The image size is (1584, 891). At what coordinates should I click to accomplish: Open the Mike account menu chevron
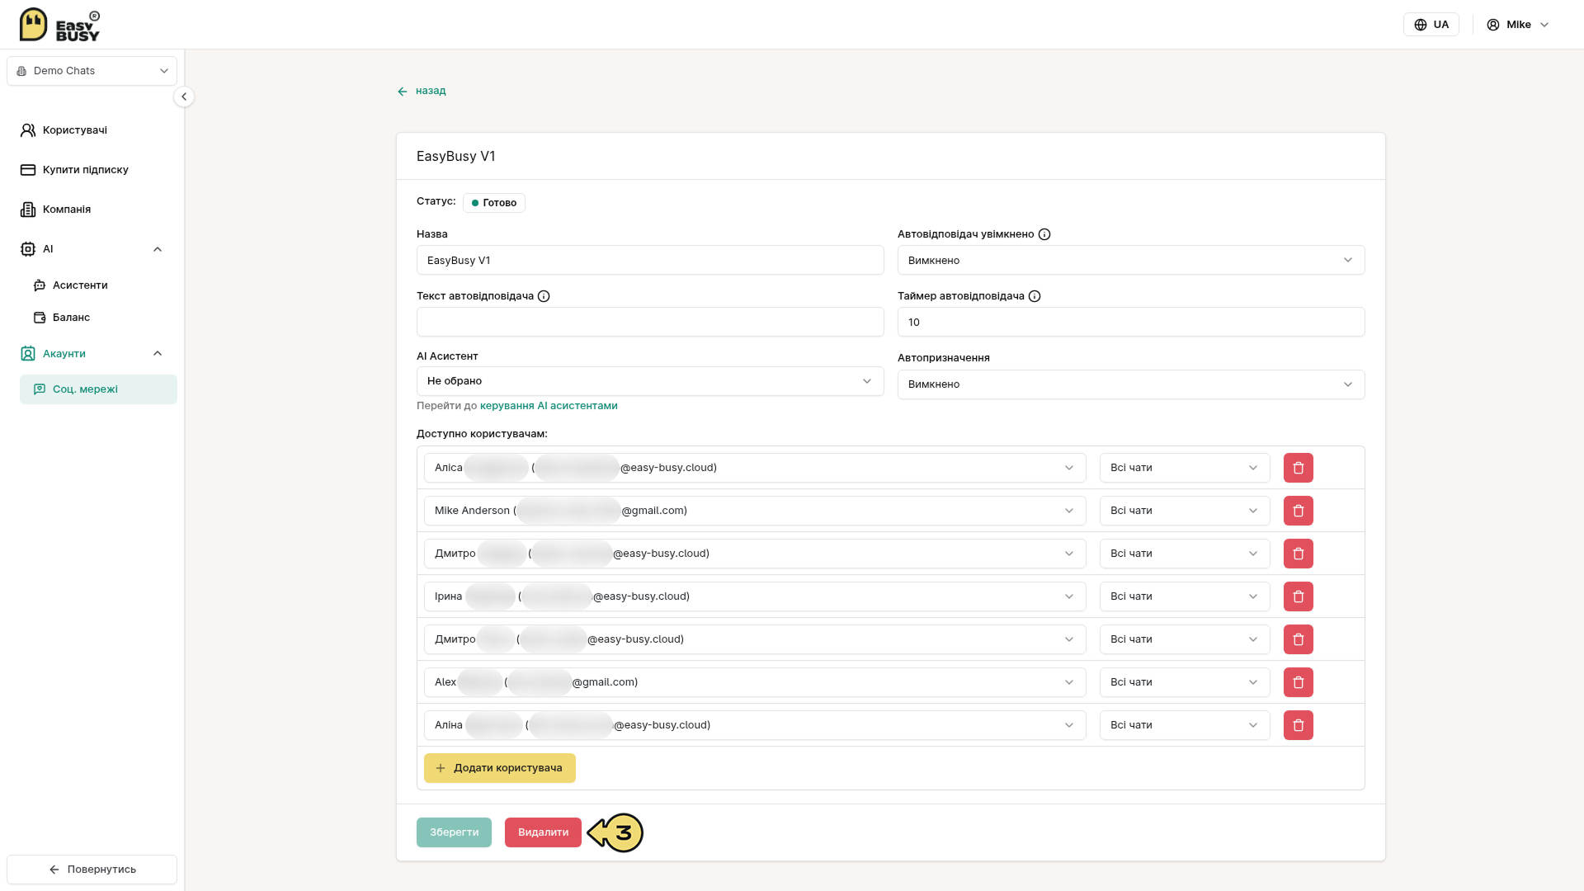point(1544,25)
